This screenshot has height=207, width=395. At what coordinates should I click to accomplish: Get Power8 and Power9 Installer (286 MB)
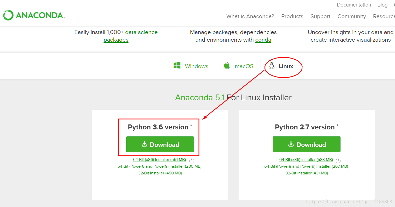tap(160, 166)
